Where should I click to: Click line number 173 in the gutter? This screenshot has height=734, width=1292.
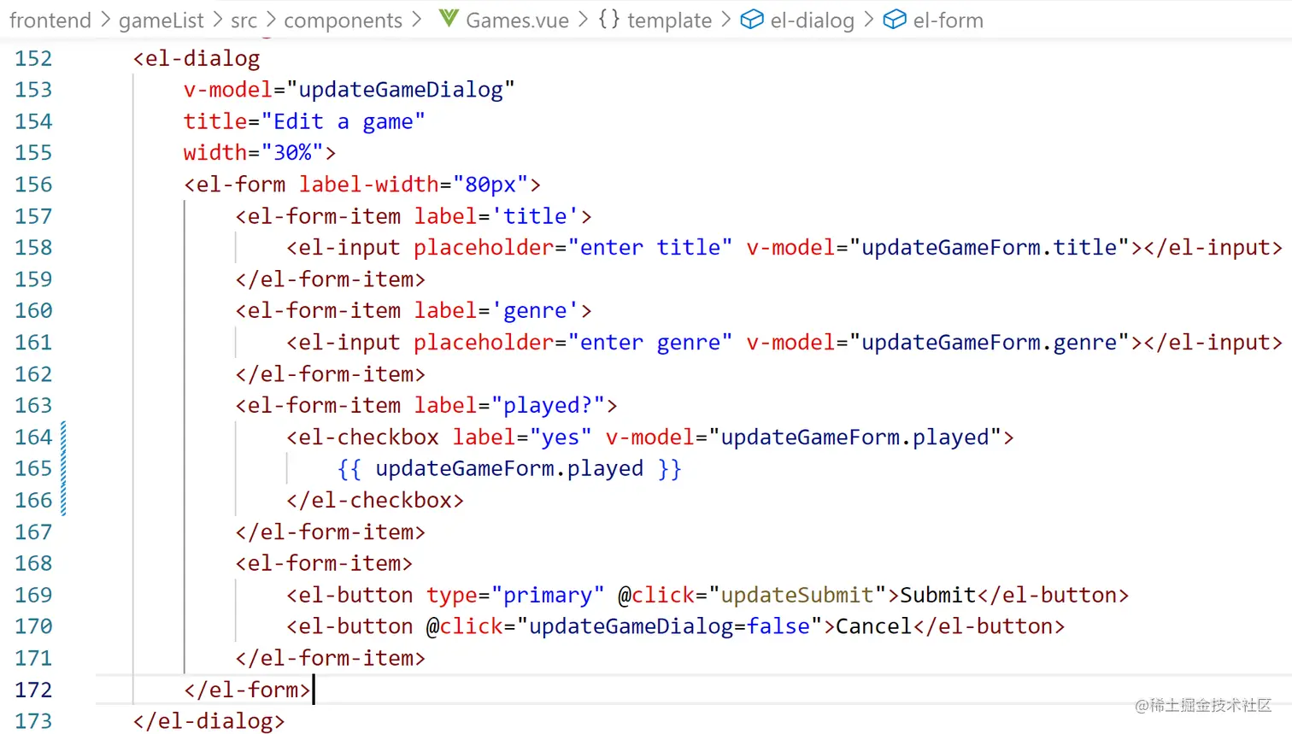[32, 721]
